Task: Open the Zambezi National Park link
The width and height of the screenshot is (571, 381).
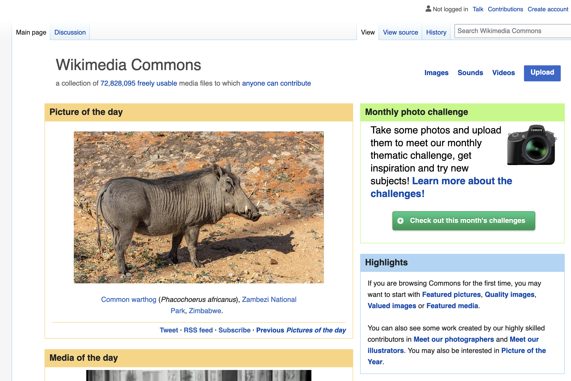Action: pos(234,305)
